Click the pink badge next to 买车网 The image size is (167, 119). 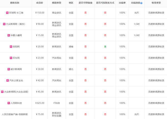coord(11,58)
